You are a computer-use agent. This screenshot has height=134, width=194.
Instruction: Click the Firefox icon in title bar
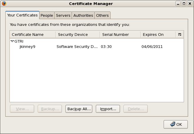click(4, 4)
